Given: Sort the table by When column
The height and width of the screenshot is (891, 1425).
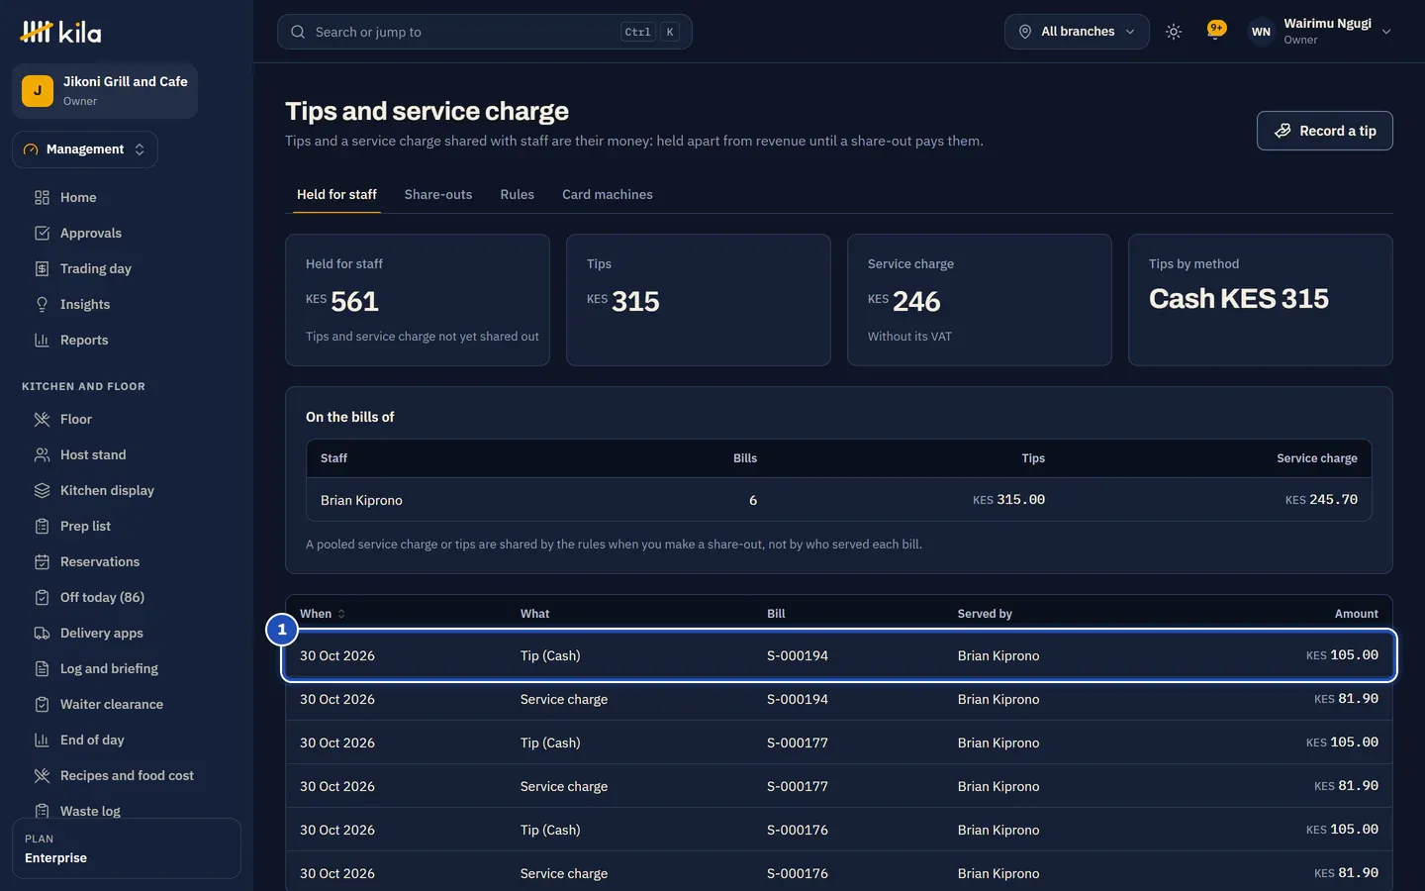Looking at the screenshot, I should point(323,614).
